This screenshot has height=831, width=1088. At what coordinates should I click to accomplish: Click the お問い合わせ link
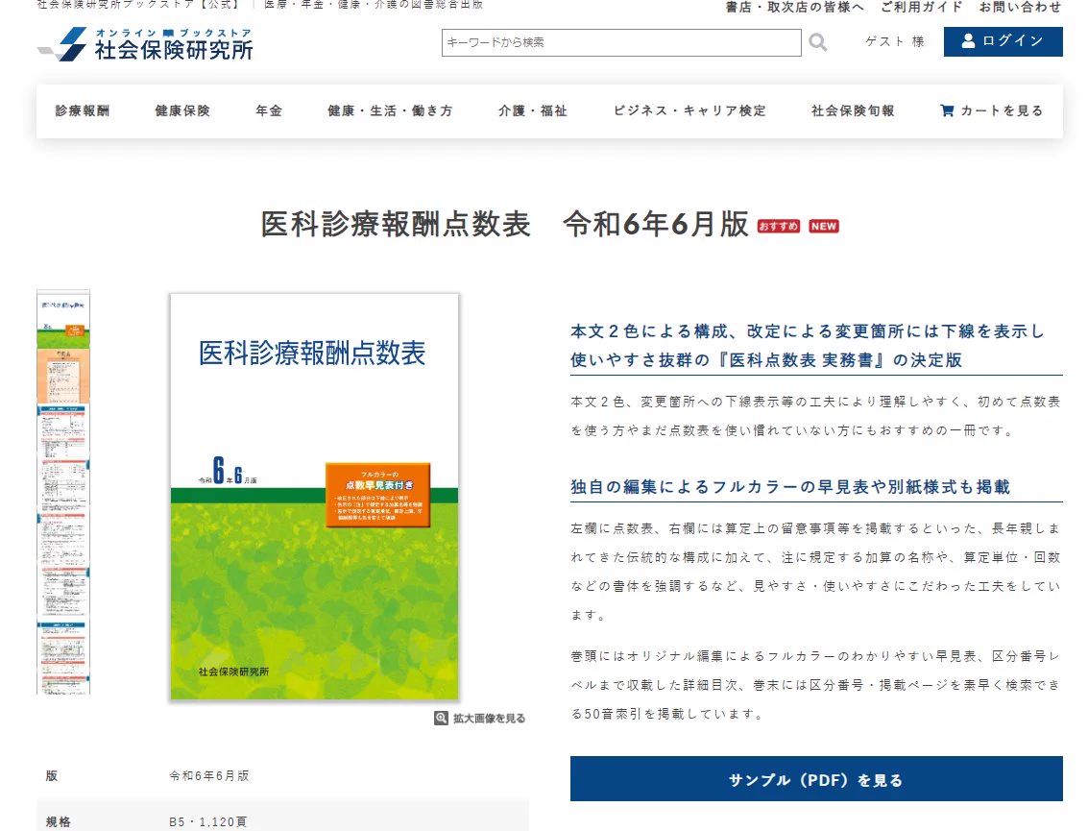(1020, 7)
